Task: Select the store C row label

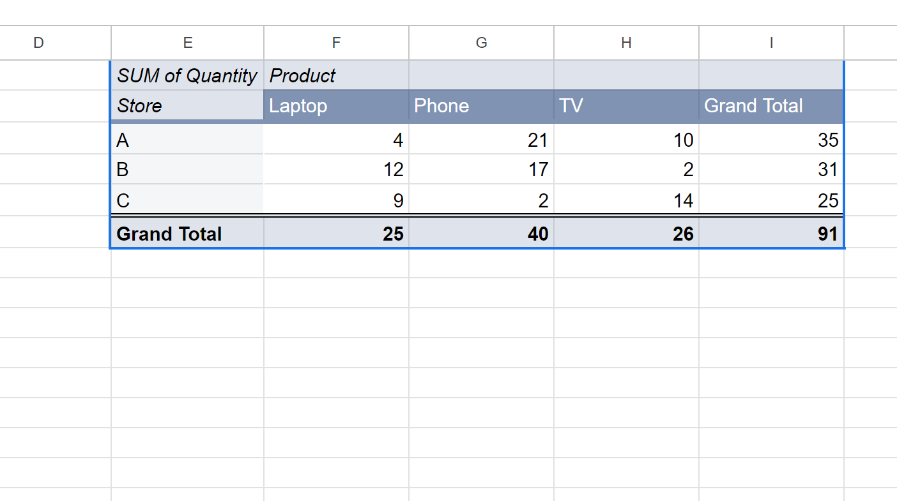Action: pos(187,200)
